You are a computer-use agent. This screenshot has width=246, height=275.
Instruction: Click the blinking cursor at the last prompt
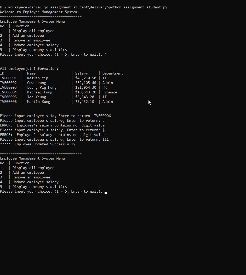pos(106,192)
